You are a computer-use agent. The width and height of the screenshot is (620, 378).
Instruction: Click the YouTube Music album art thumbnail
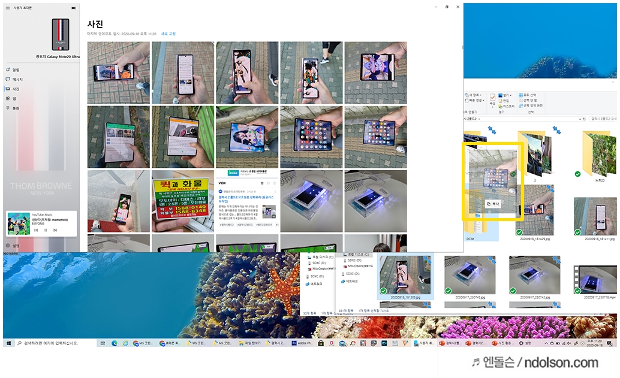coord(19,223)
